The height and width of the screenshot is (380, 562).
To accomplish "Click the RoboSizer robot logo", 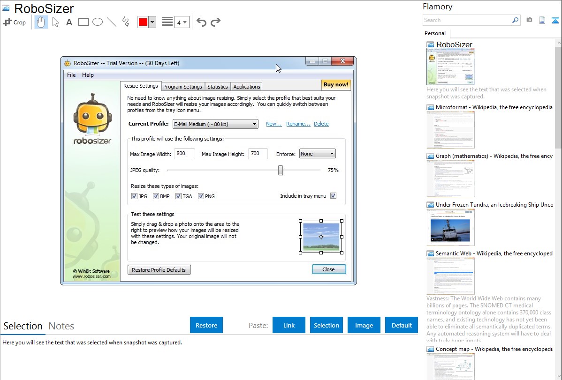I will (92, 119).
